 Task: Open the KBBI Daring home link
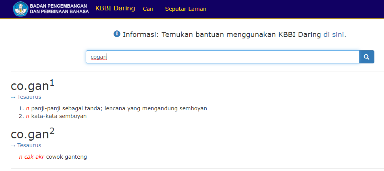(115, 8)
